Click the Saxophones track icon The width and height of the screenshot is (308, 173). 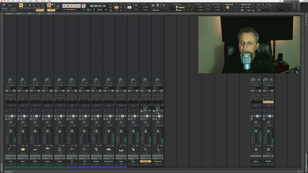(x=158, y=149)
